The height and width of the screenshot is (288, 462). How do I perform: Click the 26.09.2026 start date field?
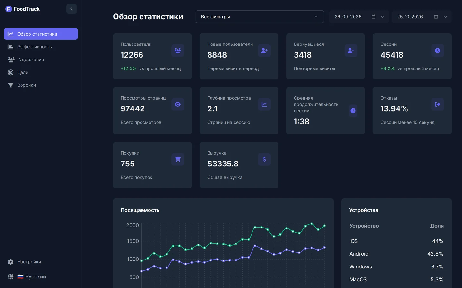(x=359, y=17)
